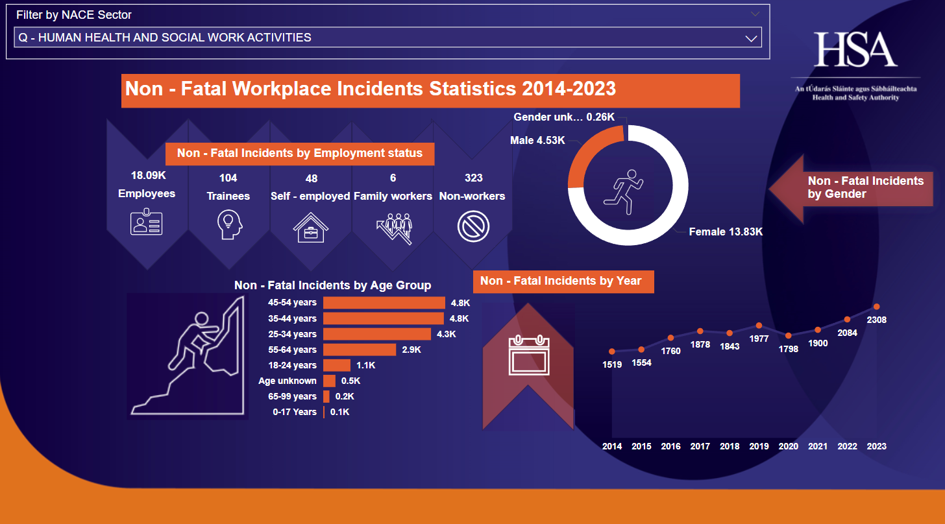Open the NACE Sector dropdown arrow
The width and height of the screenshot is (945, 524).
[752, 38]
